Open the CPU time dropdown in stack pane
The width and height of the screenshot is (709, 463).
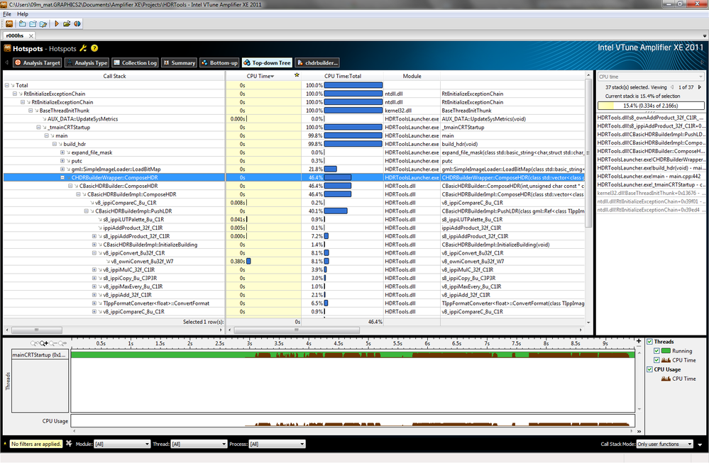tap(651, 77)
